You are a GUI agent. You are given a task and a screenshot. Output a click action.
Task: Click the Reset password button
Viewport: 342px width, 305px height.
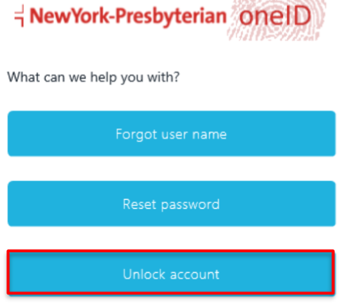(x=172, y=204)
